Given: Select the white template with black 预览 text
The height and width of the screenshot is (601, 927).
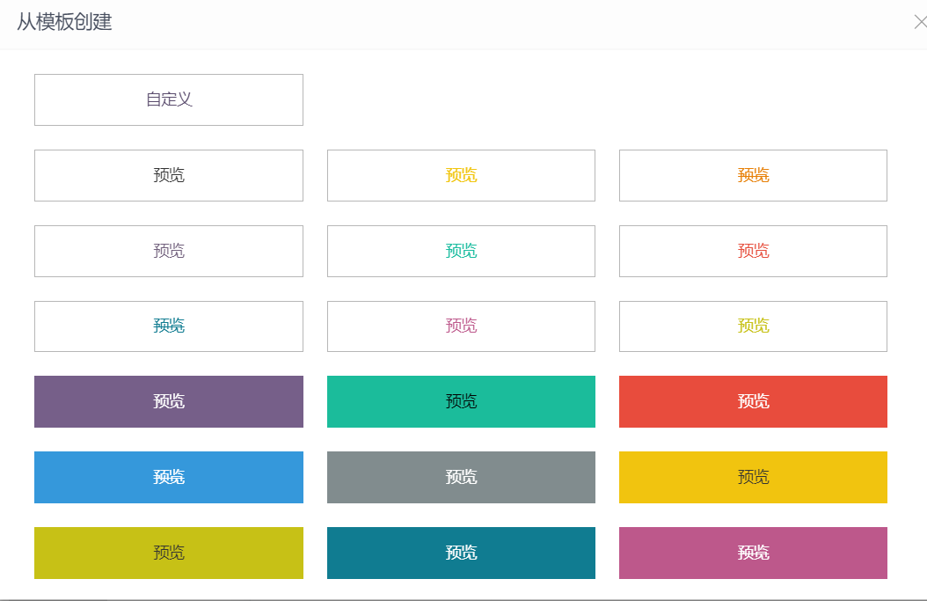Looking at the screenshot, I should coord(169,175).
